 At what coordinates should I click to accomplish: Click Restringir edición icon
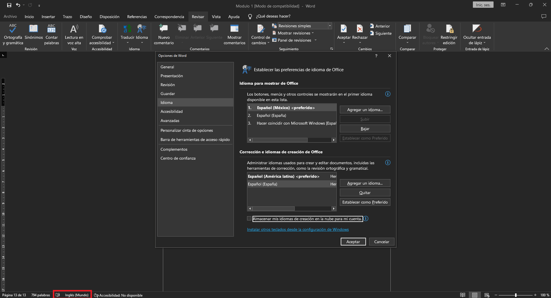[449, 34]
